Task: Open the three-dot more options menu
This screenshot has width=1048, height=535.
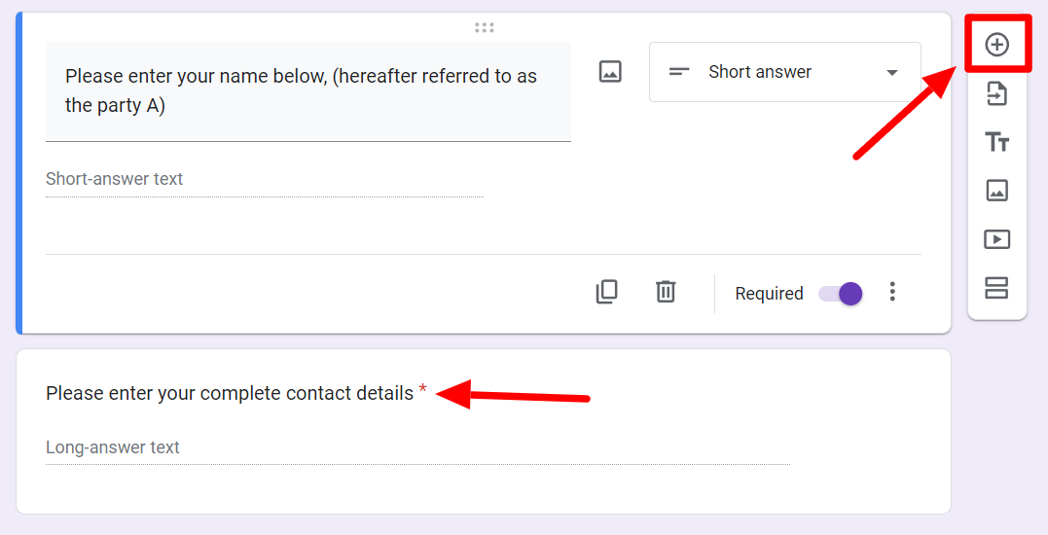Action: 892,292
